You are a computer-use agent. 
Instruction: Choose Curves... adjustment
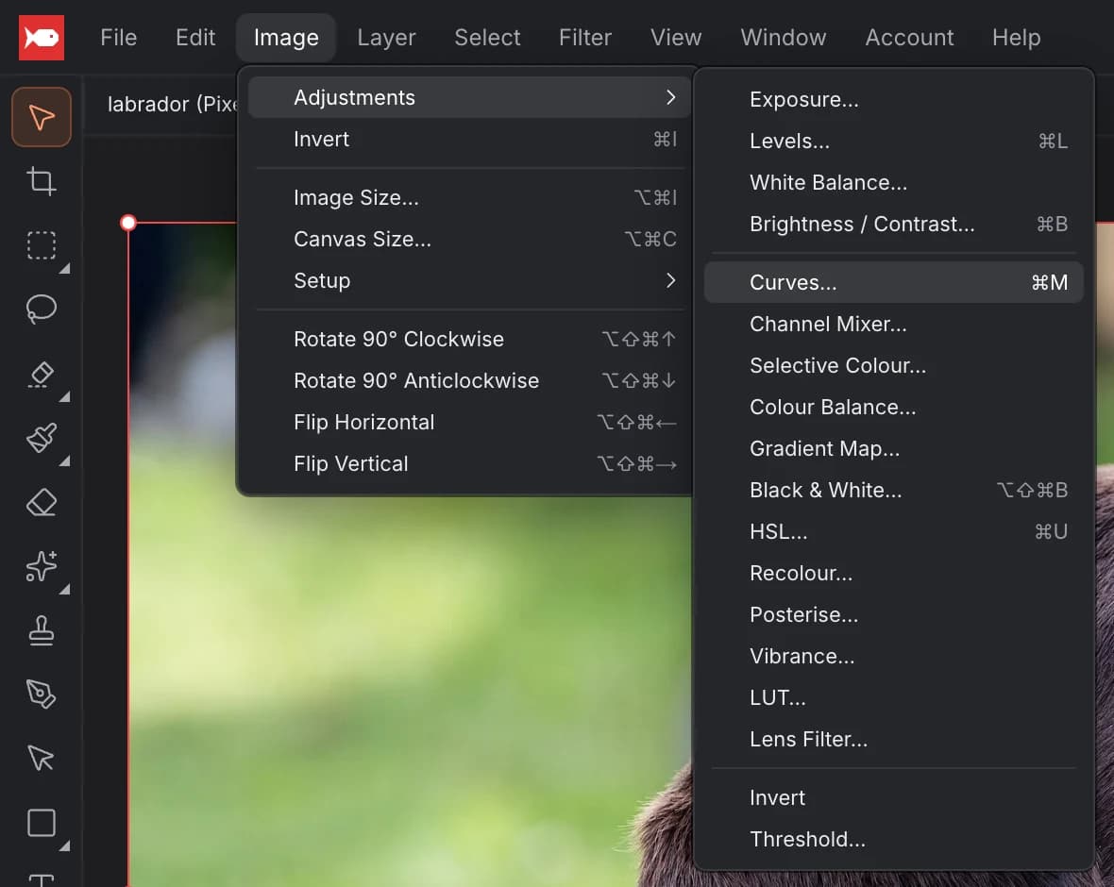coord(894,282)
